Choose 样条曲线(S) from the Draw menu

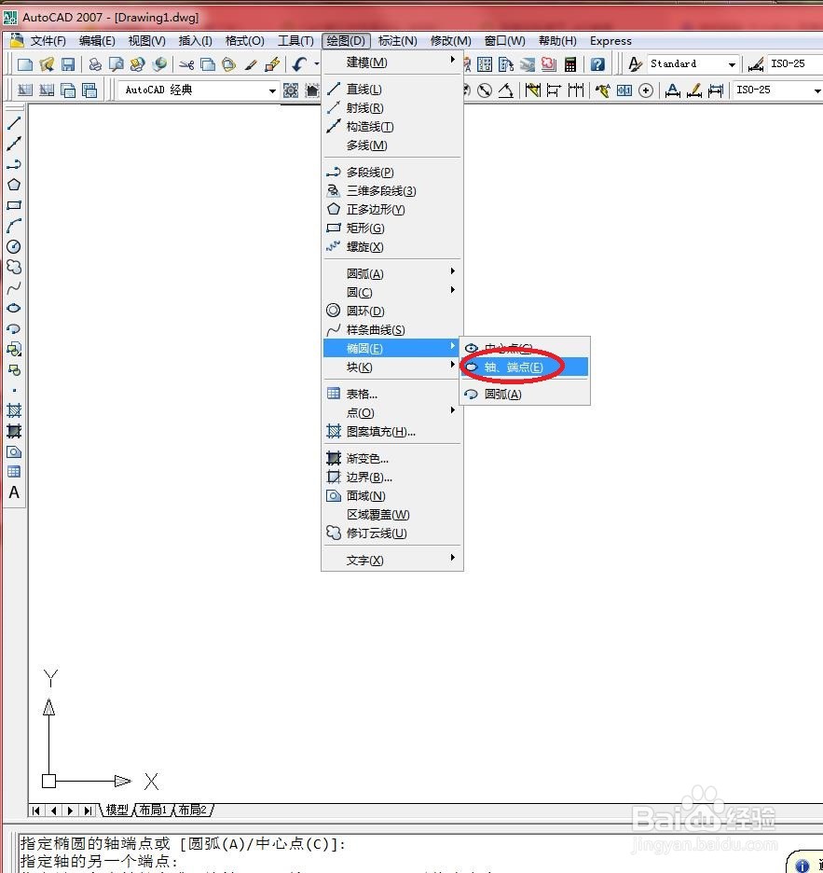tap(392, 329)
